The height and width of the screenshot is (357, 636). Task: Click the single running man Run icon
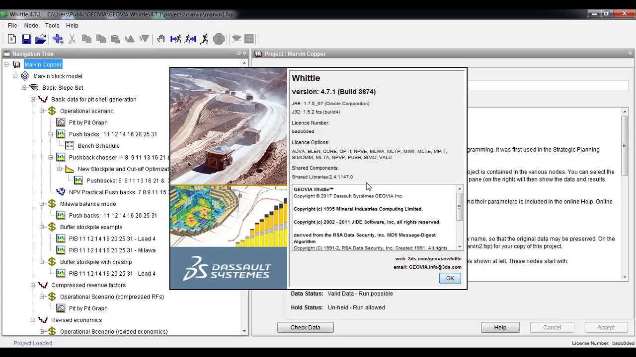click(x=204, y=39)
